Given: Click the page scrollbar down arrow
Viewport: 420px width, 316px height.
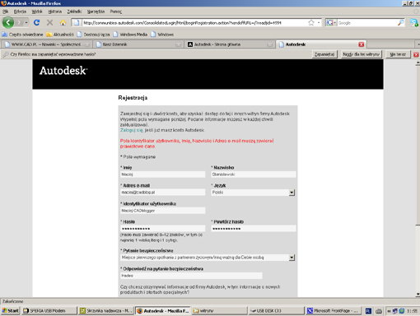Looking at the screenshot, I should (x=418, y=295).
